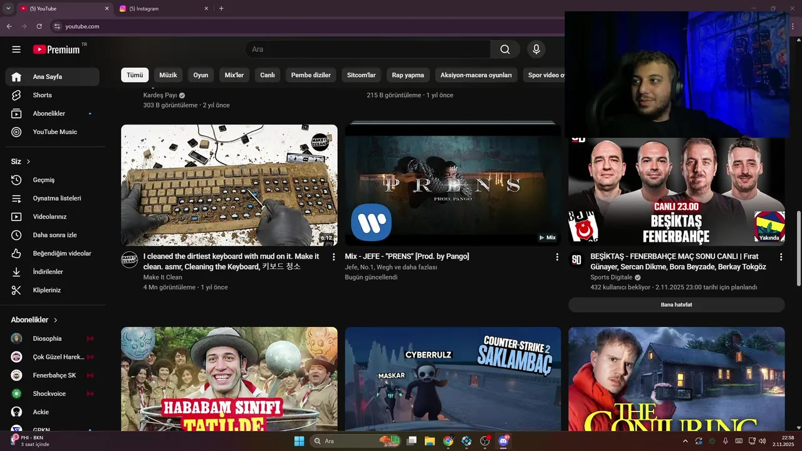Open Oynatma listeleri
The image size is (802, 451).
(x=53, y=198)
